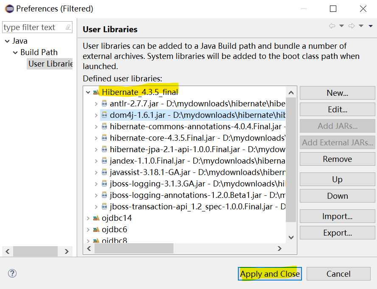The image size is (377, 289).
Task: Click the hibernate-jpa-2.1-api jar icon
Action: point(104,150)
